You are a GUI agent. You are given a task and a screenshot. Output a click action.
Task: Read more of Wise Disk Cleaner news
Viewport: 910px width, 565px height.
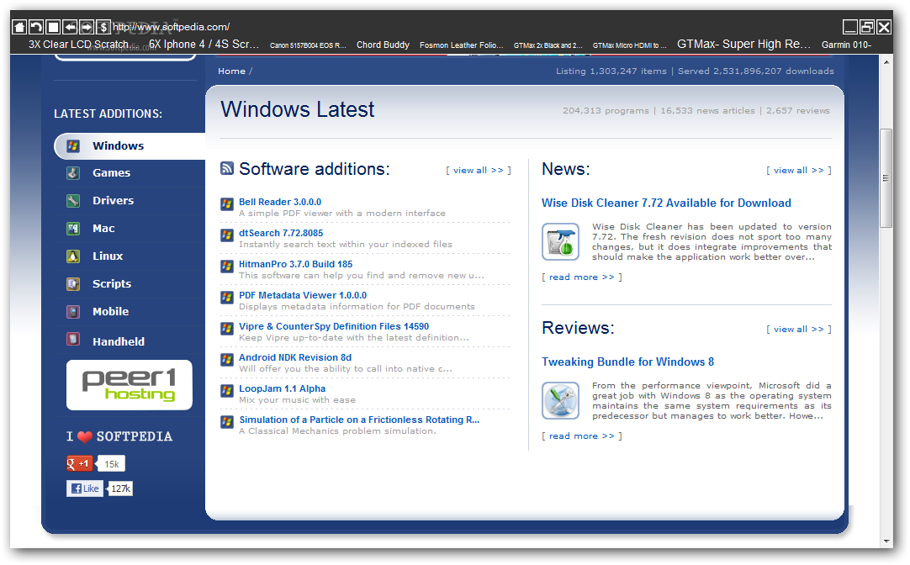pos(581,277)
